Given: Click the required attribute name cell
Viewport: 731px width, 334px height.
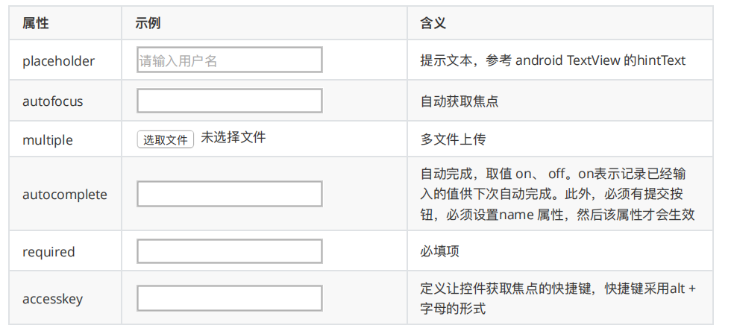Looking at the screenshot, I should pyautogui.click(x=48, y=251).
